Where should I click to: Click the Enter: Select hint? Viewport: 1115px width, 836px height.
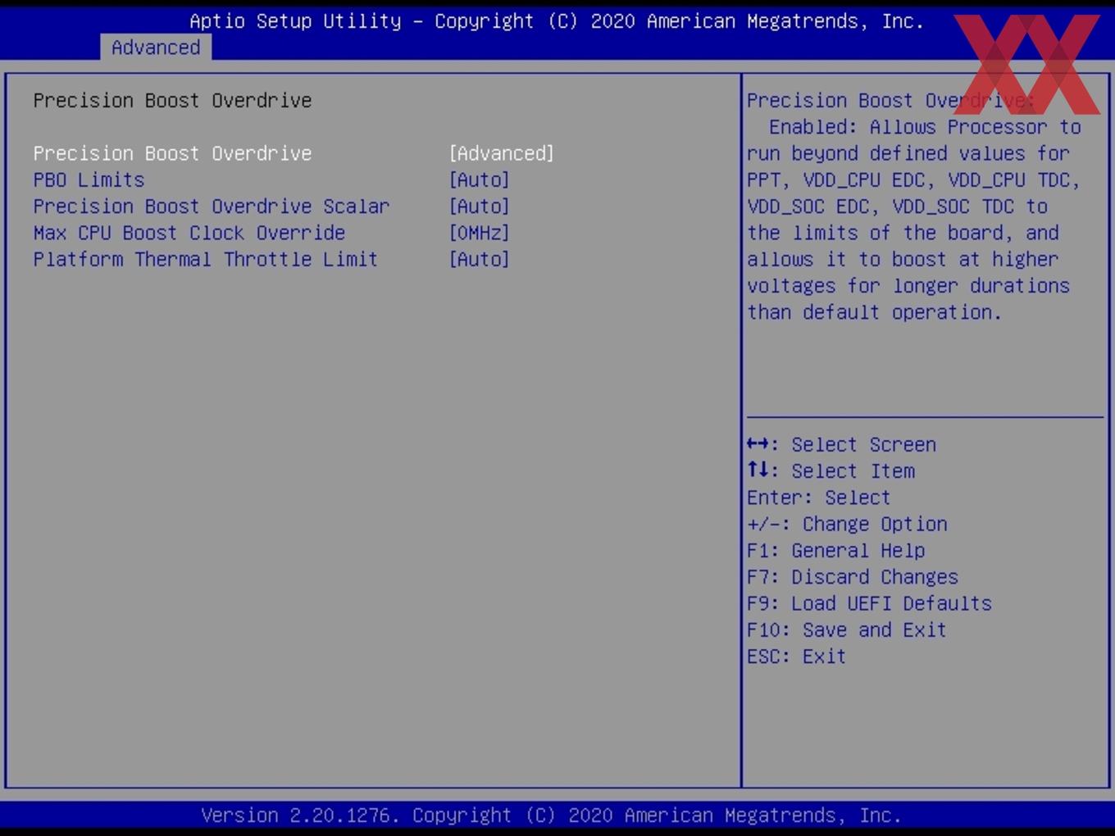(x=818, y=498)
